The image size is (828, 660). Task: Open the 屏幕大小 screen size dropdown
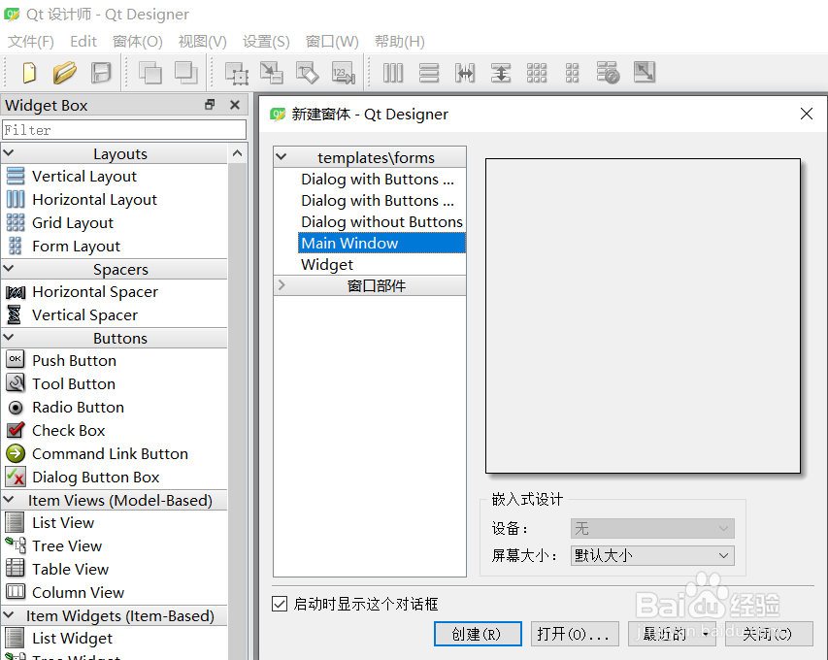(x=652, y=555)
